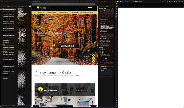Open the Home Page dropdown in inspector
This screenshot has height=108, width=184.
pyautogui.click(x=106, y=10)
